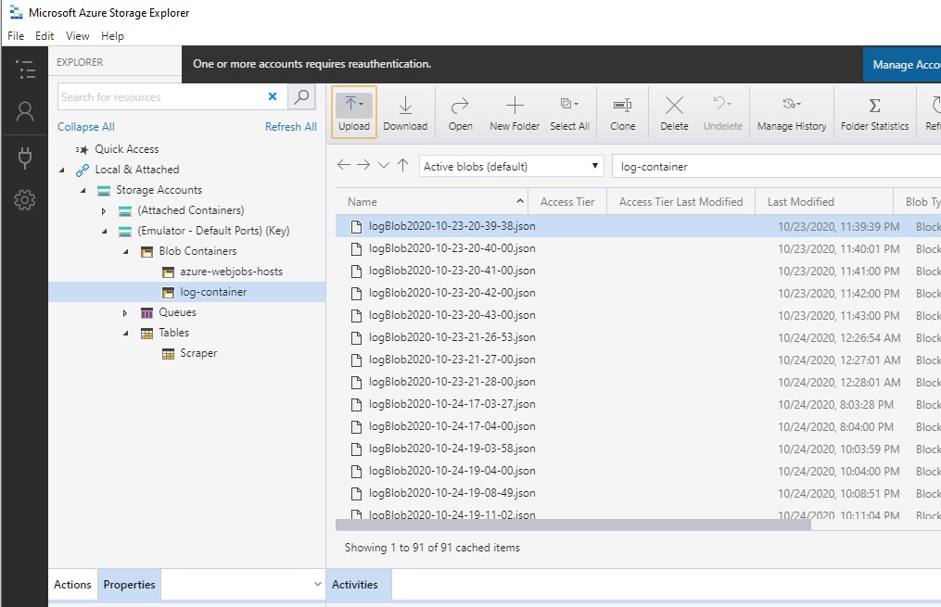Click the log-container path field
Screen dimensions: 941x607
point(777,166)
